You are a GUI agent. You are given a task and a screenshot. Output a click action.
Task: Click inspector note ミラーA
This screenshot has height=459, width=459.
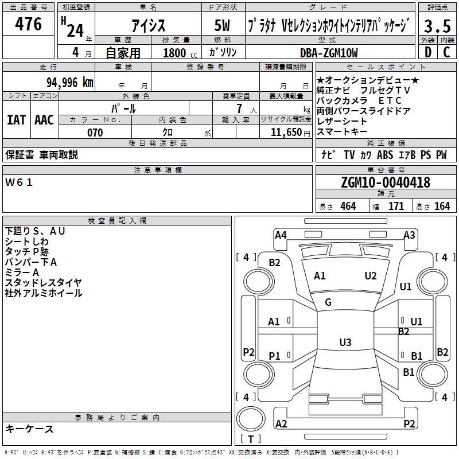[x=22, y=273]
